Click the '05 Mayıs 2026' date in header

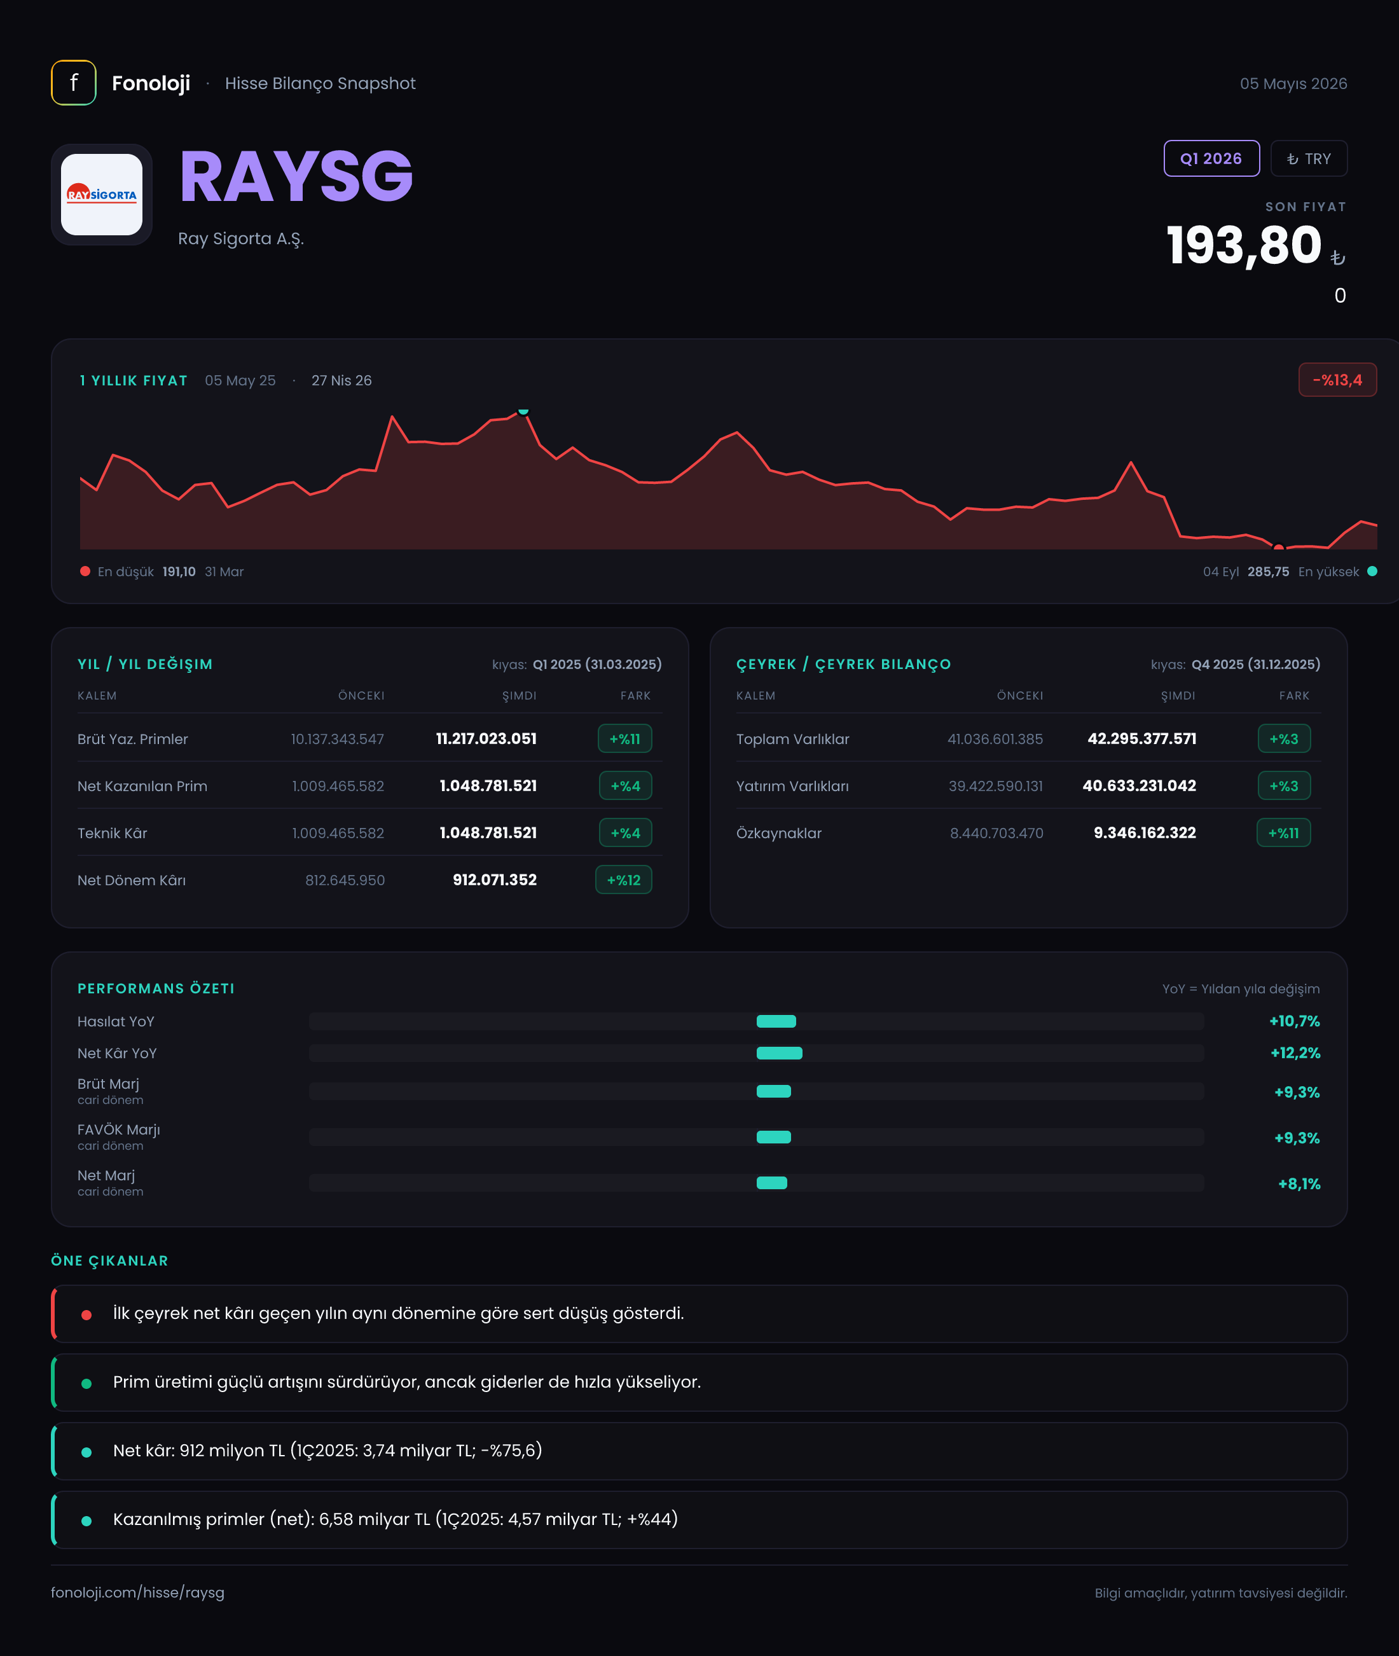(1293, 83)
